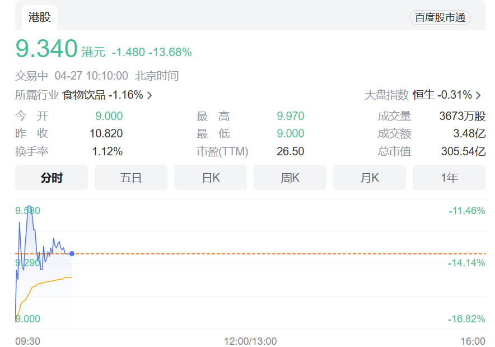Click the 9.340 current price
This screenshot has height=347, width=495.
coord(46,49)
